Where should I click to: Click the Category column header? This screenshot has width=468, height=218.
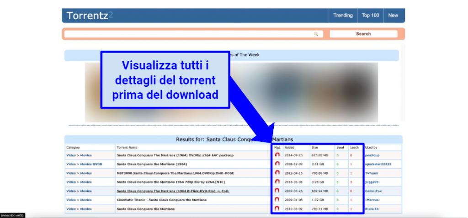[x=73, y=148]
